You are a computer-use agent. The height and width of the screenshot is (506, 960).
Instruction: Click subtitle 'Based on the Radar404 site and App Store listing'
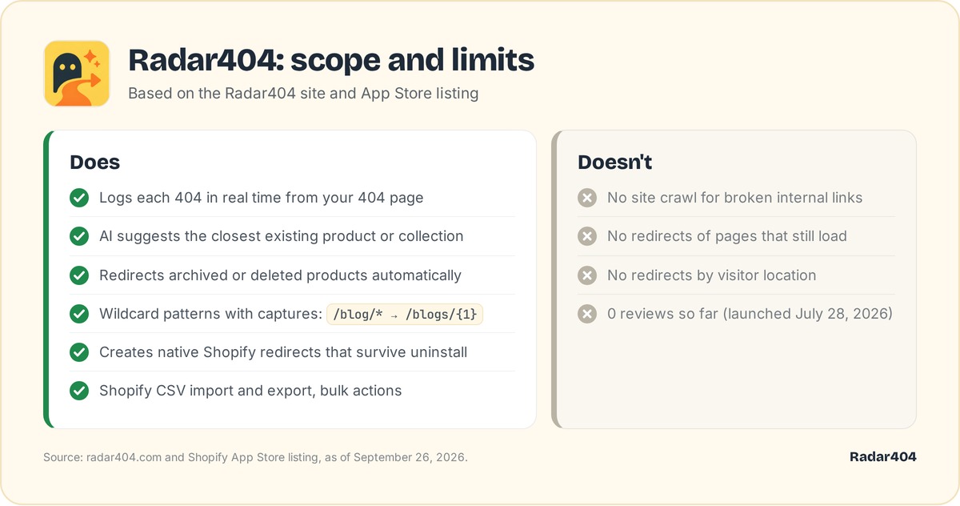tap(303, 93)
